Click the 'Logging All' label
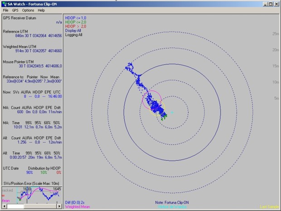281x211 pixels. point(74,35)
